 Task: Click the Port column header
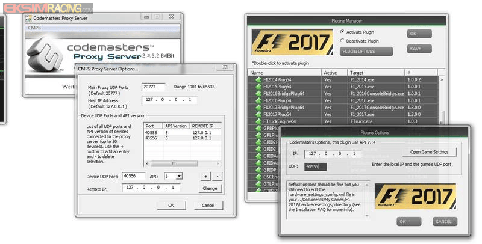point(153,126)
